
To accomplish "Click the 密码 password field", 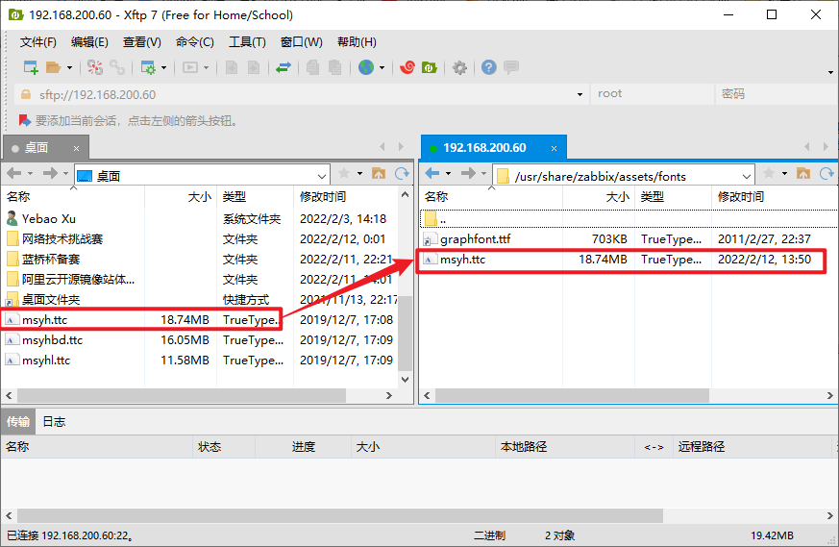I will (777, 94).
